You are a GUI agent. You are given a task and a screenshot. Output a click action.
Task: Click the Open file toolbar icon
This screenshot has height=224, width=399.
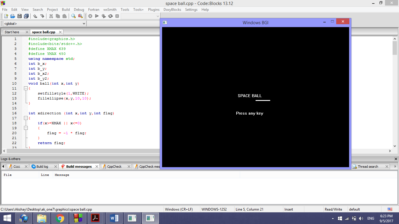click(13, 16)
